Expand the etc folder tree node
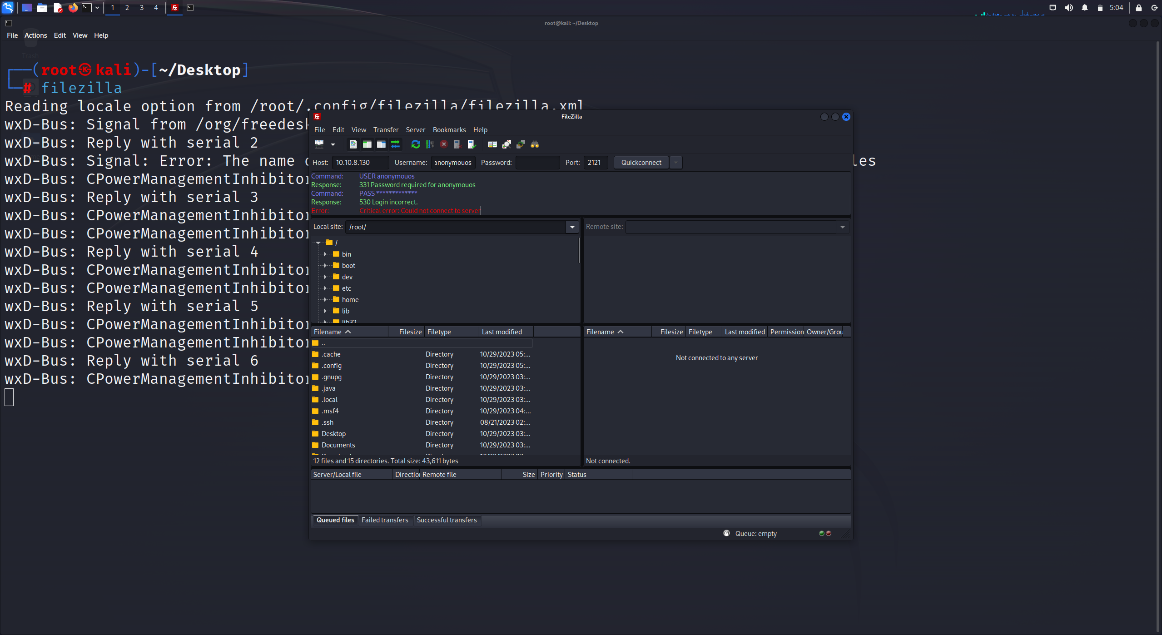Screen dimensions: 1162x635 325,288
